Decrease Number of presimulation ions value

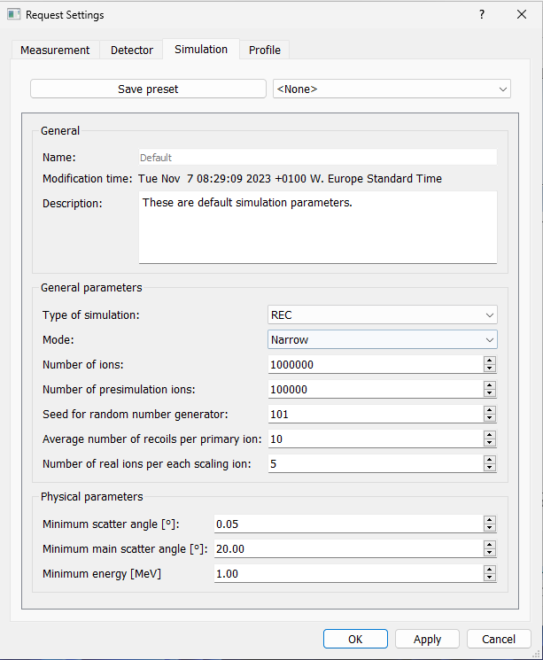click(x=490, y=393)
